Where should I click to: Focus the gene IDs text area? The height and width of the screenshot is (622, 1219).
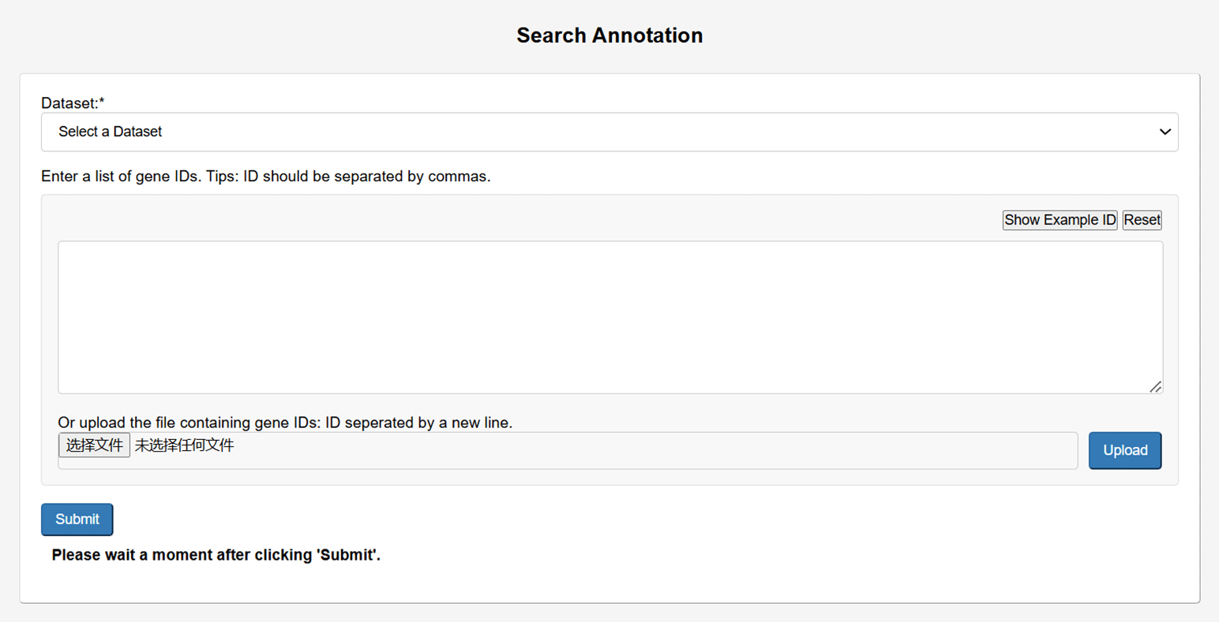pyautogui.click(x=609, y=317)
